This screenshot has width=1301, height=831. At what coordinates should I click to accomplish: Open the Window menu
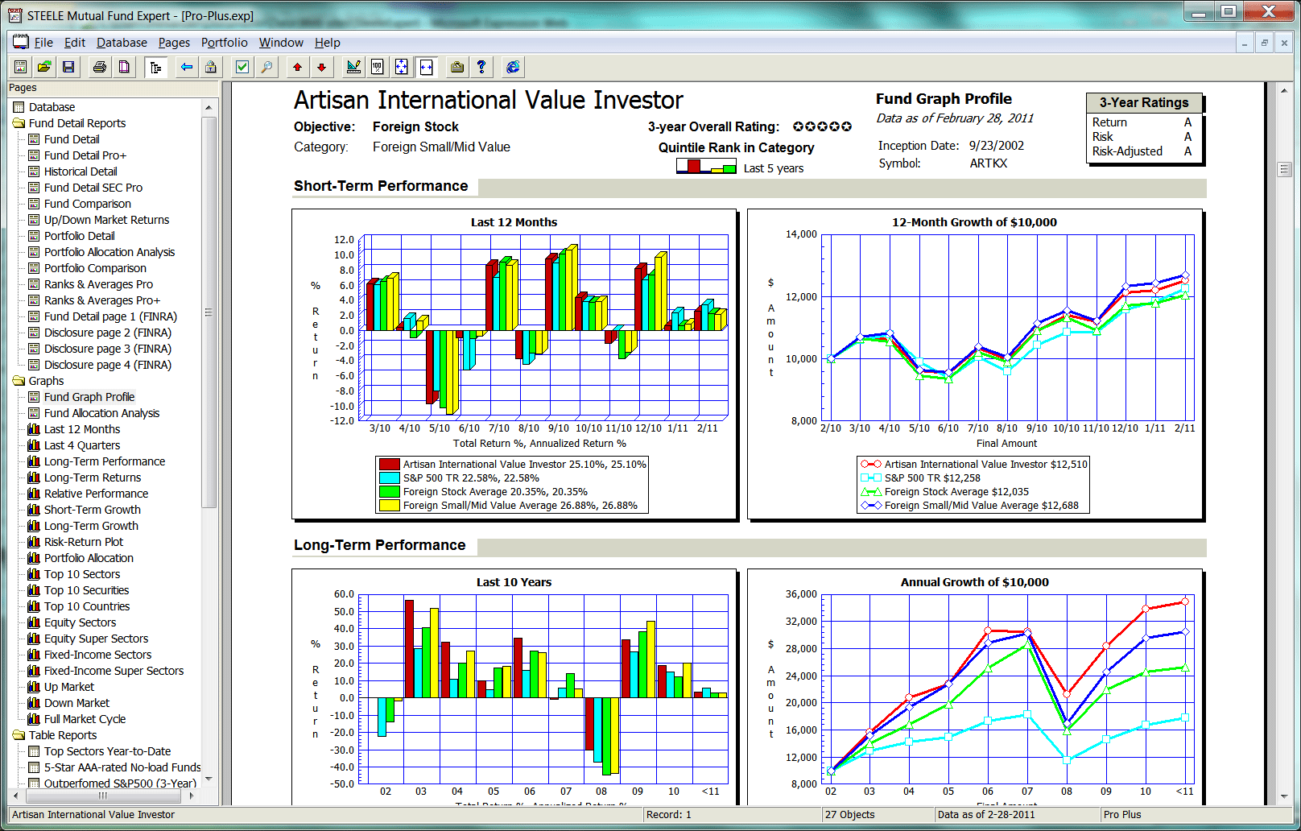click(281, 43)
